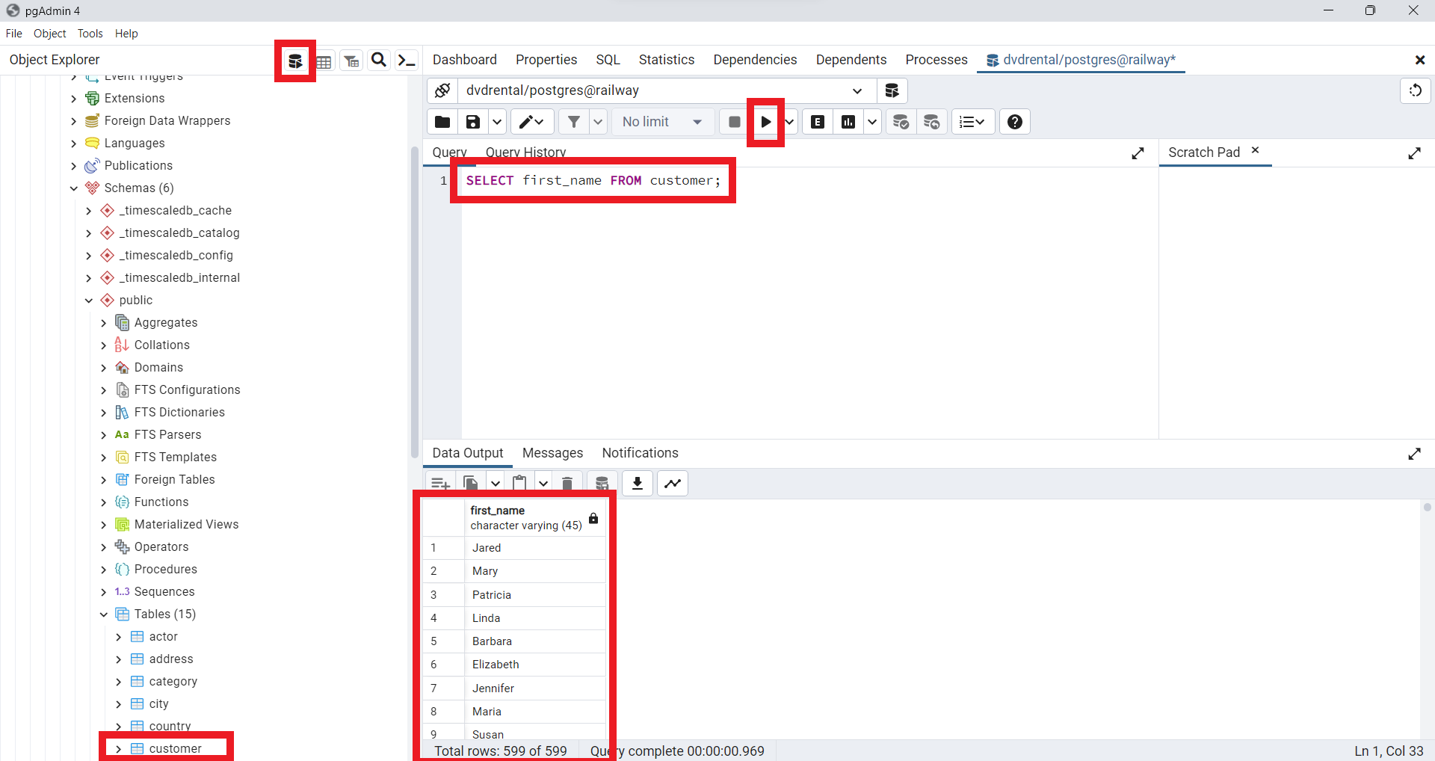Maximize query editor panel expand icon

[1138, 153]
